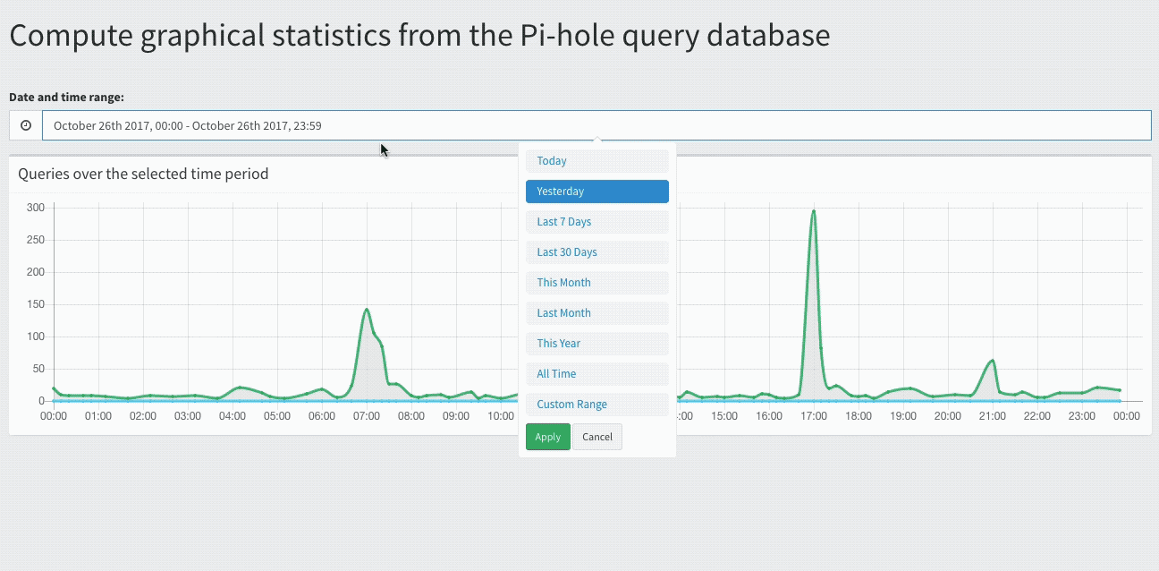The height and width of the screenshot is (571, 1159).
Task: Click the 21:00 label on the time axis
Action: point(993,416)
